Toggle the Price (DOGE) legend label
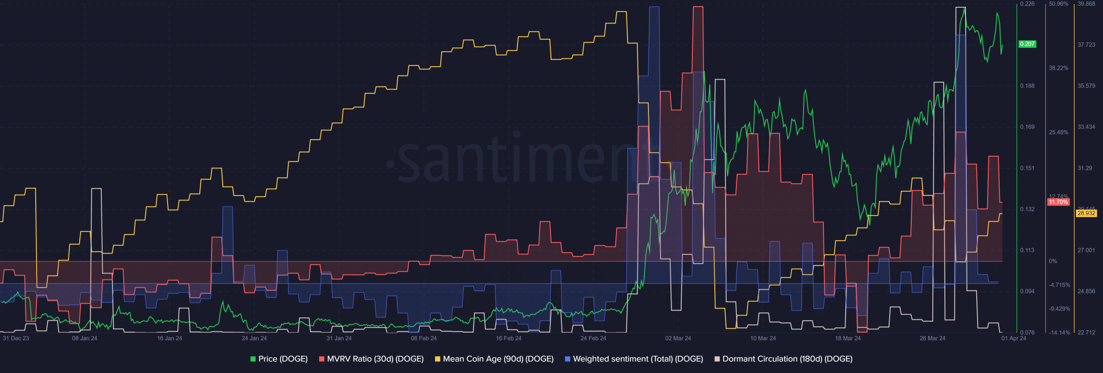This screenshot has height=373, width=1103. point(283,359)
